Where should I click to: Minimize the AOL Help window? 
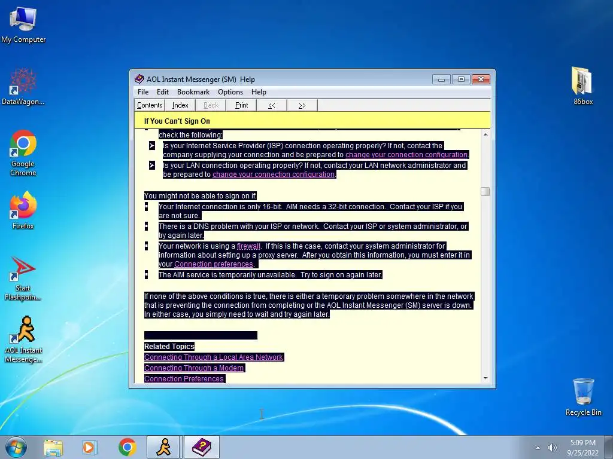pos(441,79)
